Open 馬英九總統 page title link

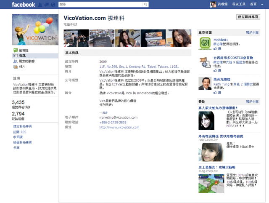click(222, 80)
